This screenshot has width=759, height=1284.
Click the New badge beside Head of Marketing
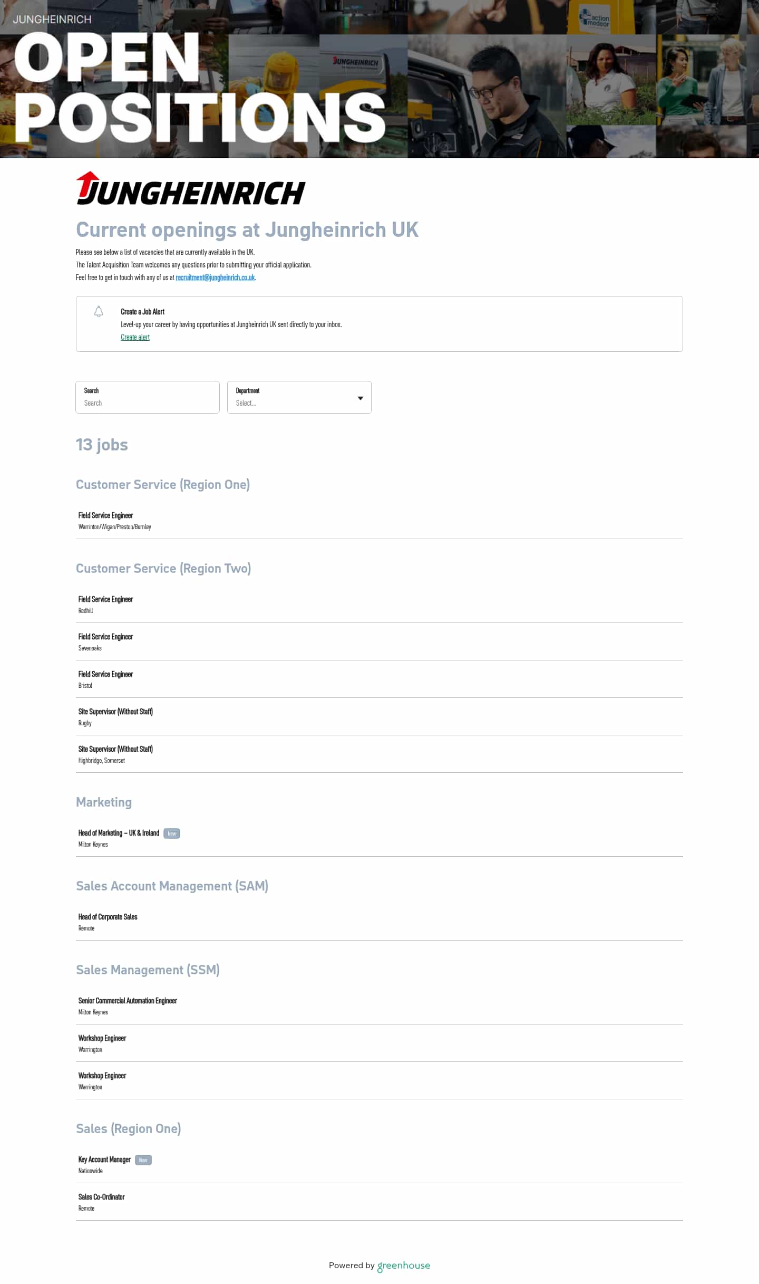click(172, 833)
